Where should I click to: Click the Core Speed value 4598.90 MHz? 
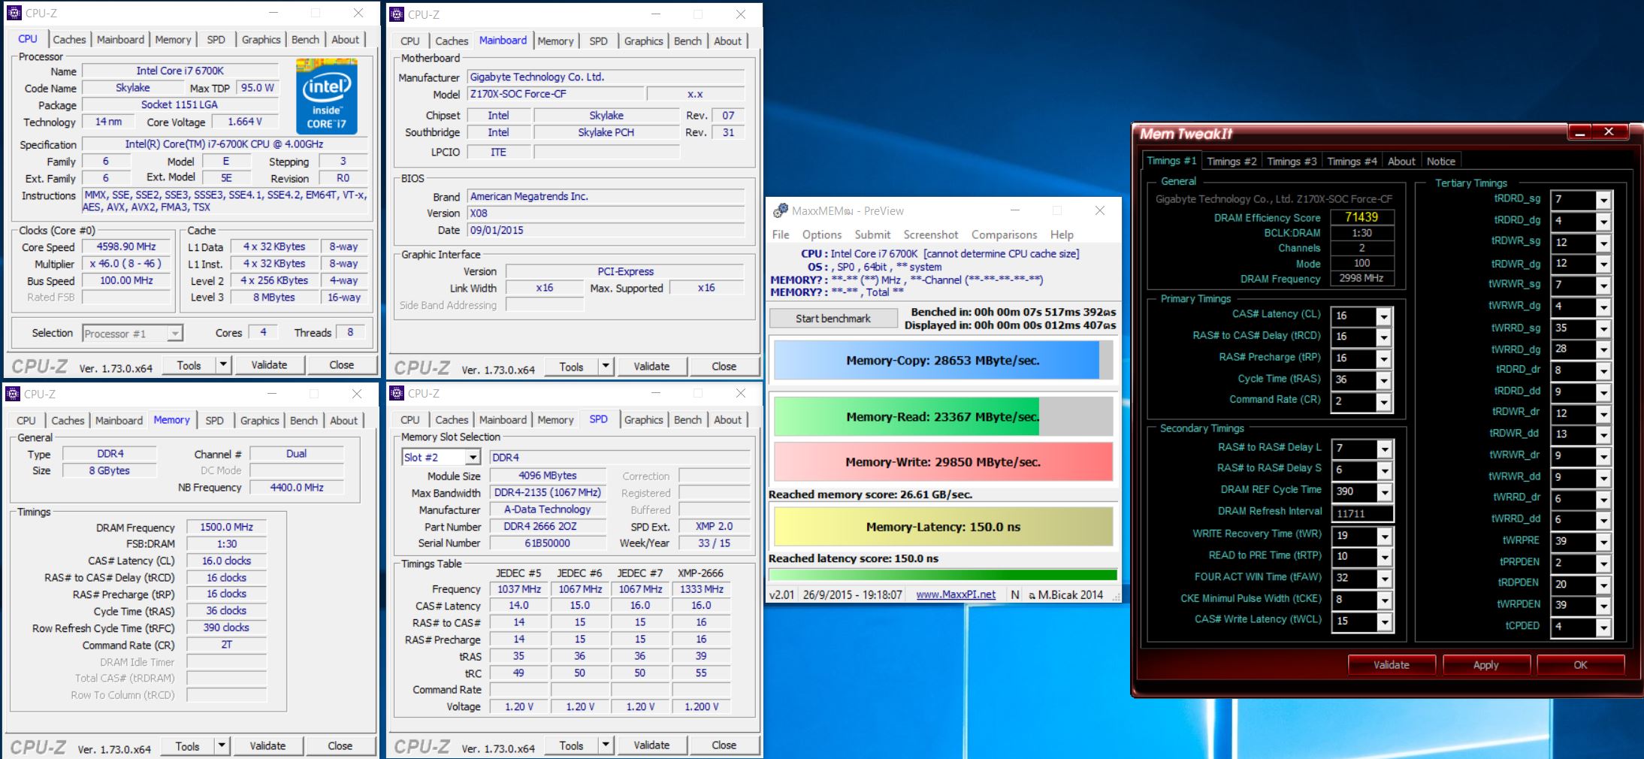click(126, 246)
